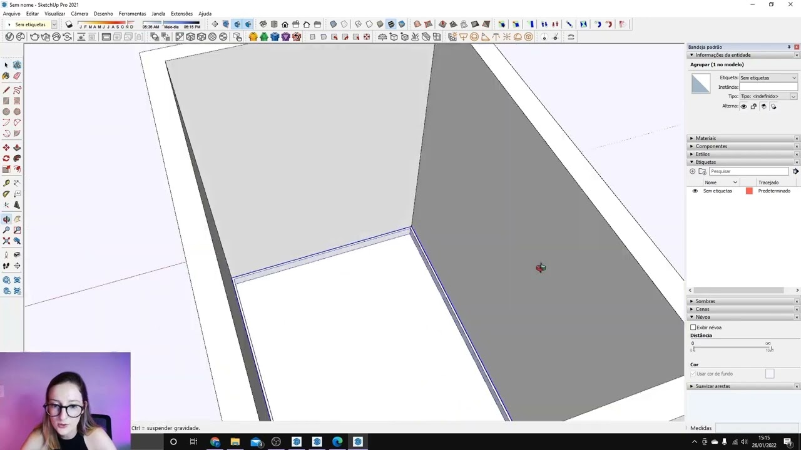Screen dimensions: 801x450
Task: Toggle visibility of Sem etiquetas tag
Action: point(695,191)
